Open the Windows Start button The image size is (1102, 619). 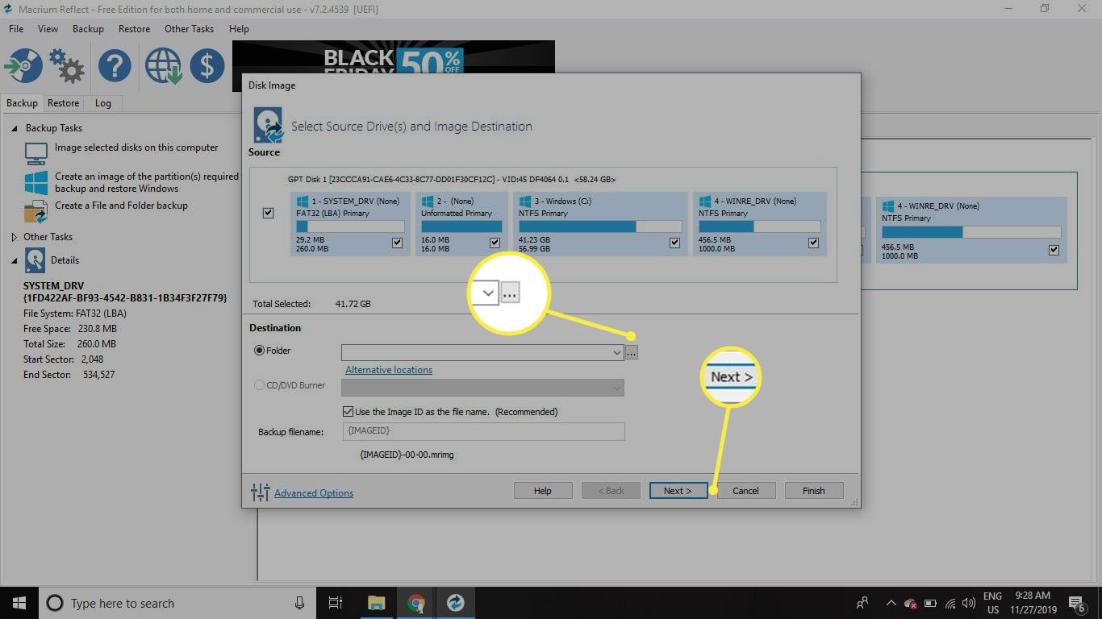tap(19, 602)
